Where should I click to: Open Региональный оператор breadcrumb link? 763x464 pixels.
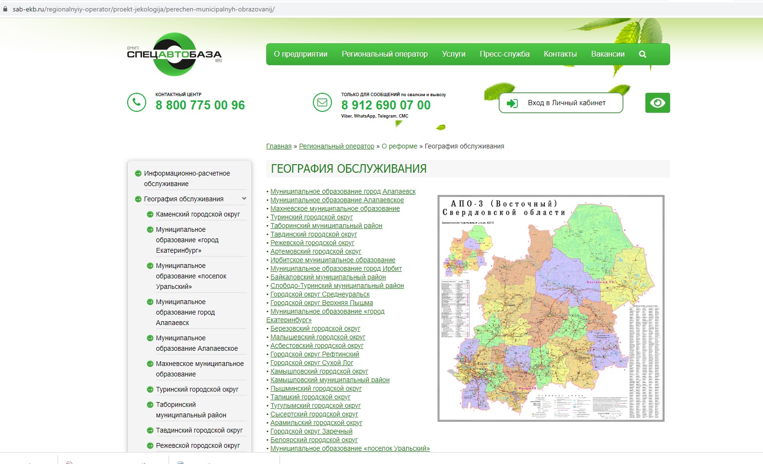click(337, 147)
